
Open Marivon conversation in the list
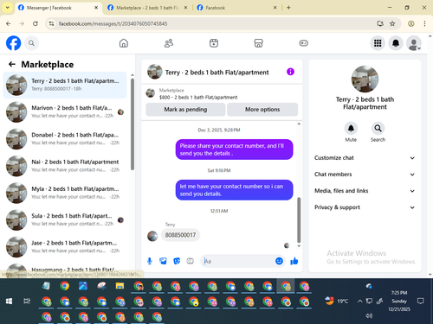pos(65,111)
